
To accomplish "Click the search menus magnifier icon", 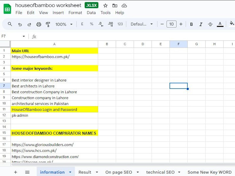I will click(x=10, y=24).
